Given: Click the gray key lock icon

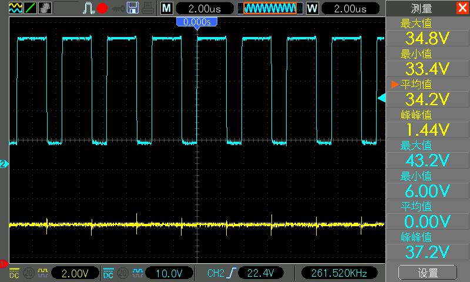Looking at the screenshot, I should 118,9.
